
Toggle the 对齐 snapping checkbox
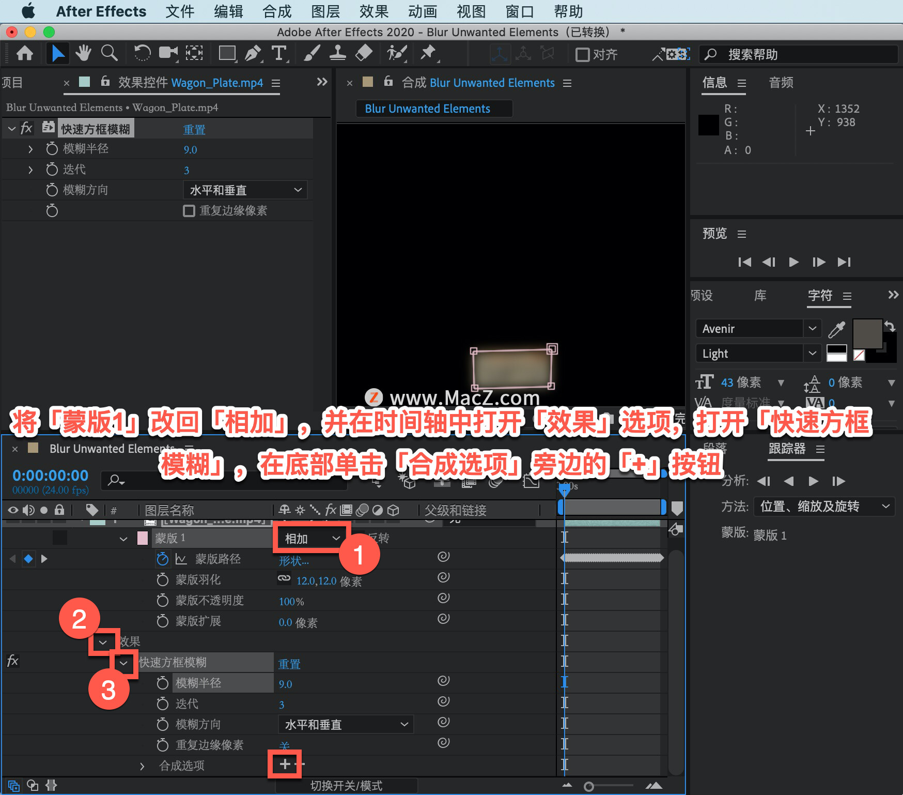click(x=582, y=54)
